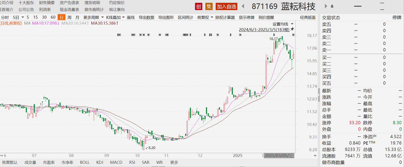Screen dimensions: 404x167
Task: Open 更多 indicators list
Action: (174, 162)
